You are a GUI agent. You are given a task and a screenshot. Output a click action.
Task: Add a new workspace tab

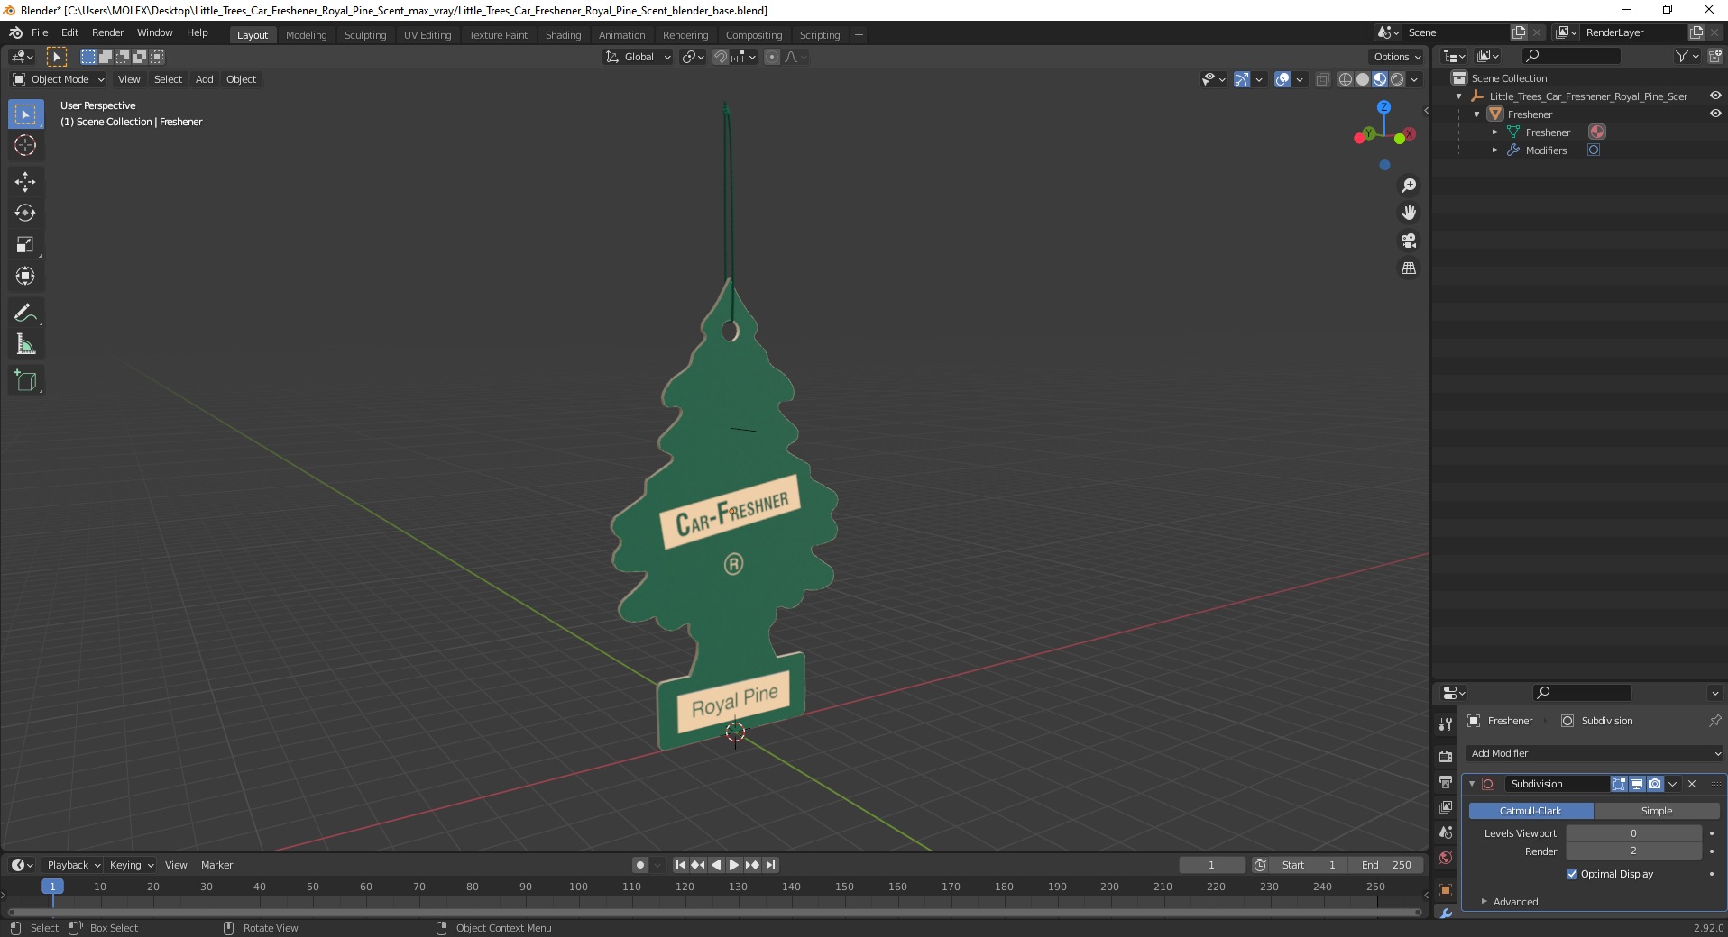[859, 35]
